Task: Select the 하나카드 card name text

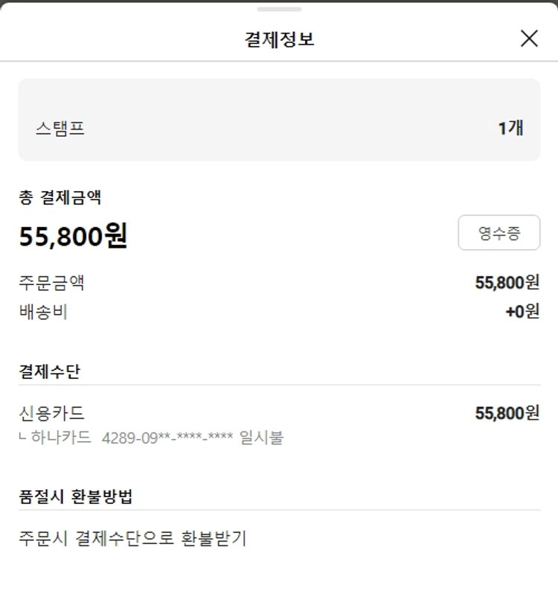Action: point(62,438)
